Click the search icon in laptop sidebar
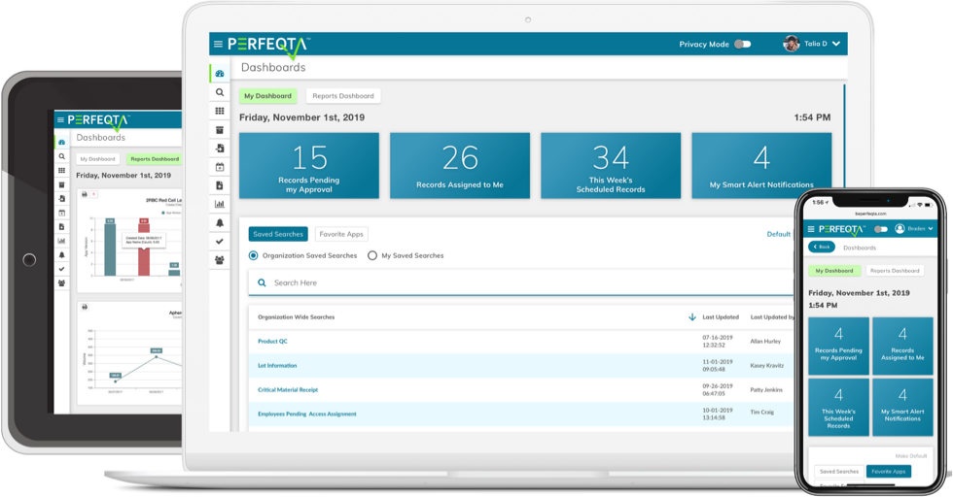The width and height of the screenshot is (953, 497). (220, 92)
